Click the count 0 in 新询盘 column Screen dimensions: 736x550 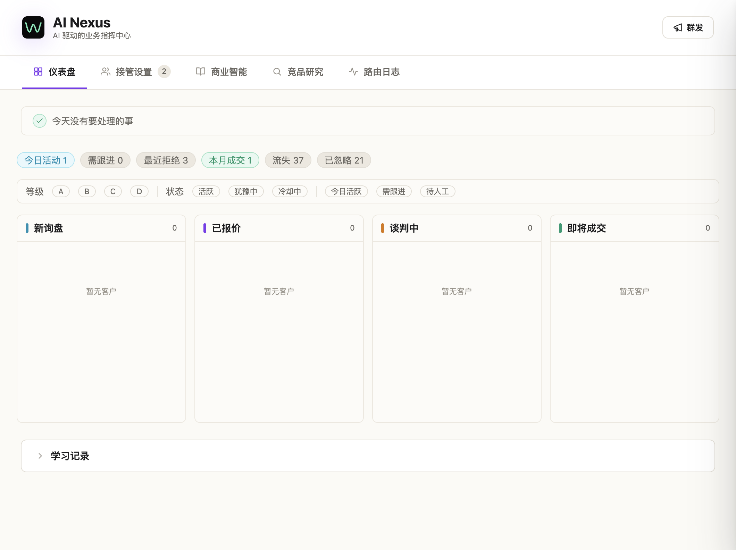(175, 228)
